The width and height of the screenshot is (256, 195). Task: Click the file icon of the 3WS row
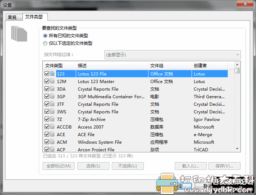tap(52, 112)
